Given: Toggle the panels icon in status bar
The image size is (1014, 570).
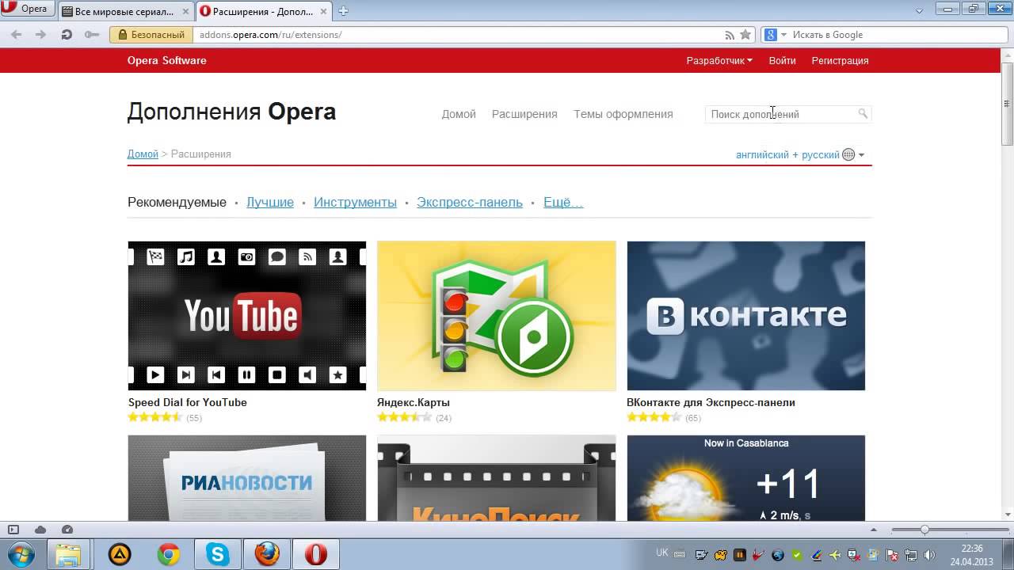Looking at the screenshot, I should [x=13, y=530].
